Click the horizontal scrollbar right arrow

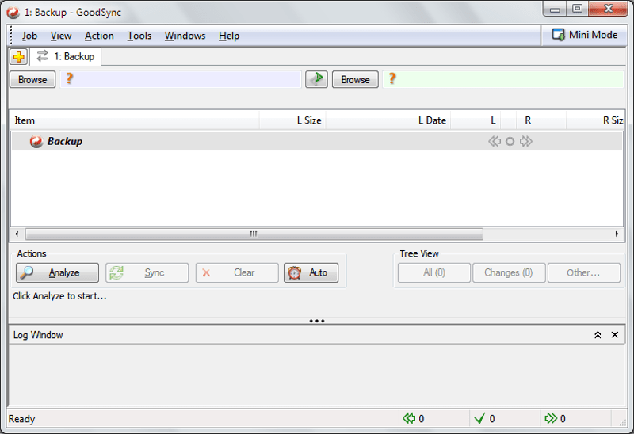[x=617, y=234]
